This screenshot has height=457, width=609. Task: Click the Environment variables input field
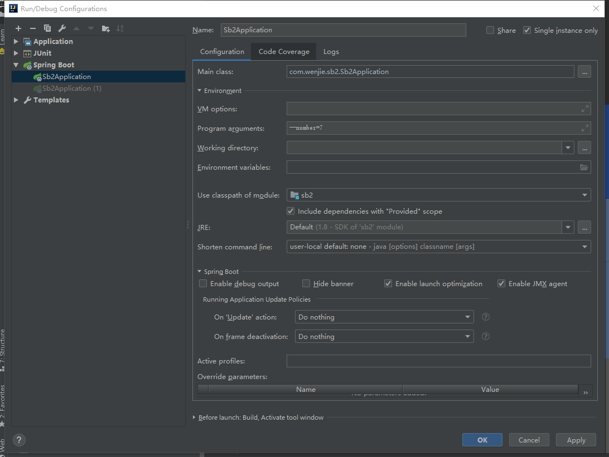[x=439, y=167]
